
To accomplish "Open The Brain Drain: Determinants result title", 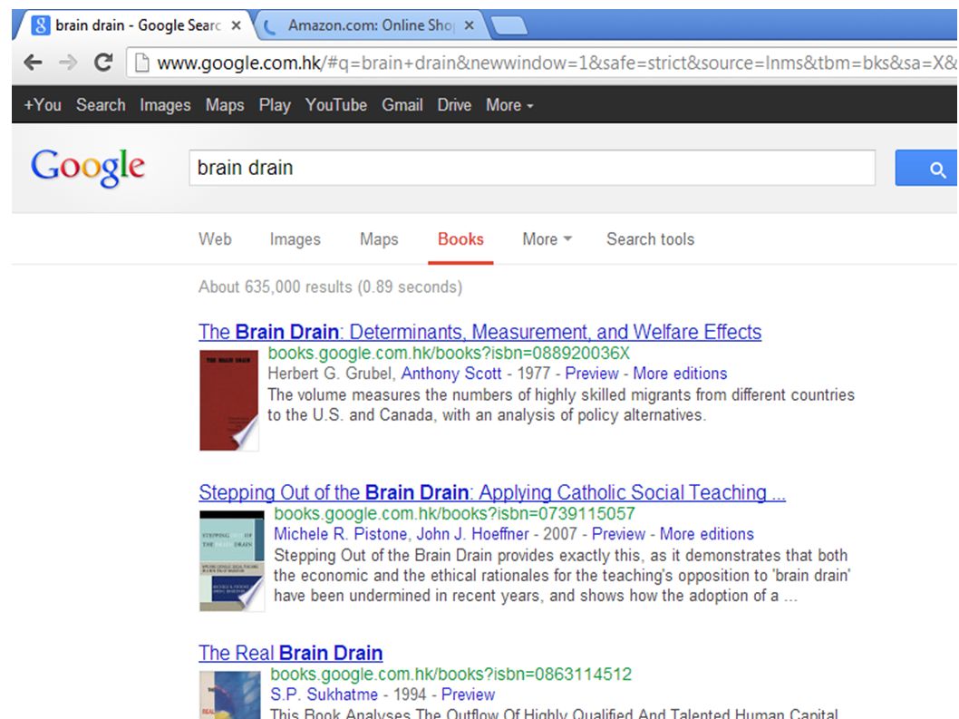I will click(x=480, y=332).
